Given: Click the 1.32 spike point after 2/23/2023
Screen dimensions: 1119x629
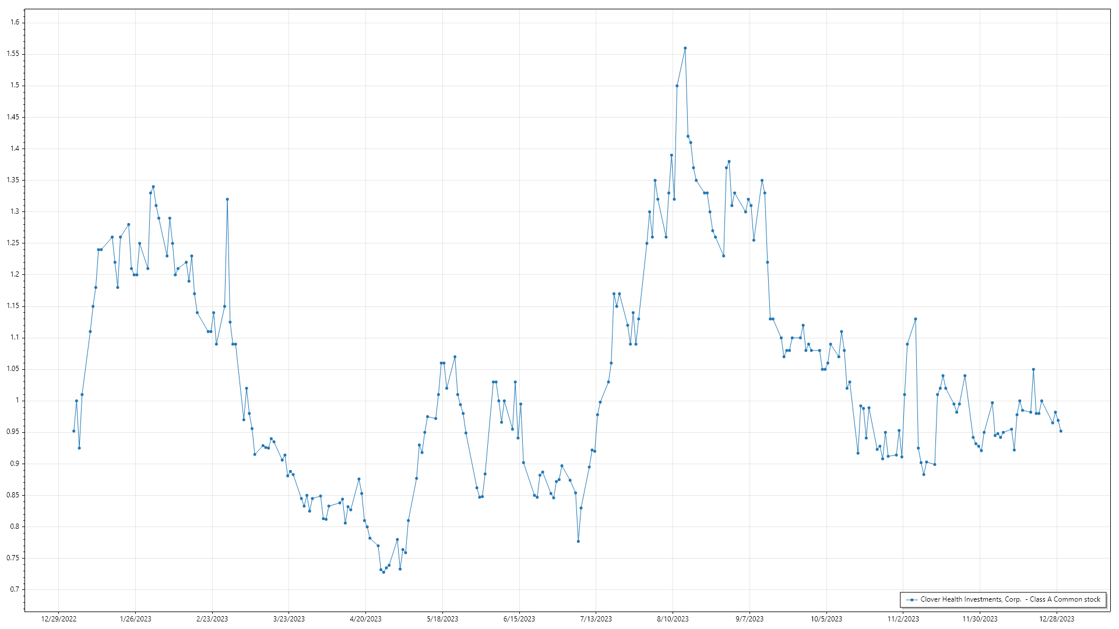Looking at the screenshot, I should click(x=227, y=199).
